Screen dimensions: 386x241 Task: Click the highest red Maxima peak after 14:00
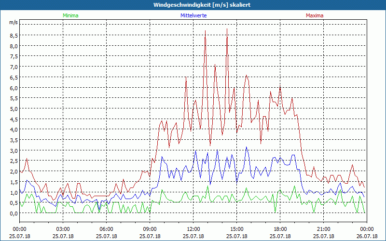click(227, 29)
